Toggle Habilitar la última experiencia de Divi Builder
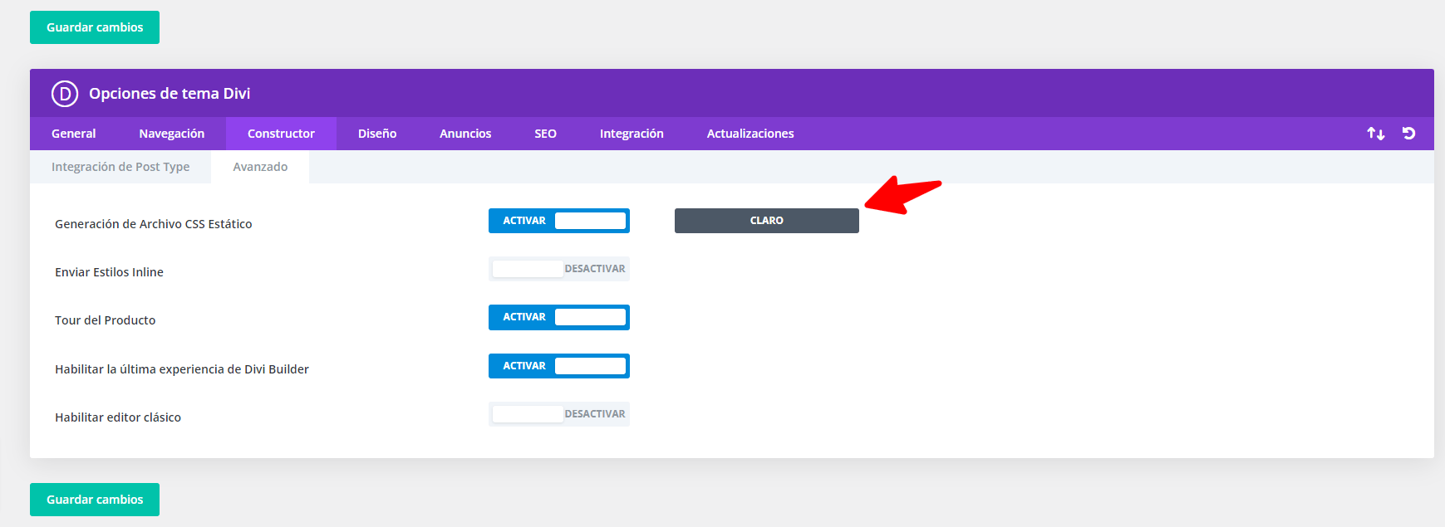1445x527 pixels. pyautogui.click(x=559, y=366)
